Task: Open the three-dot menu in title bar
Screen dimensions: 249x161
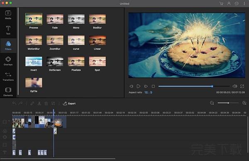Action: pos(244,3)
